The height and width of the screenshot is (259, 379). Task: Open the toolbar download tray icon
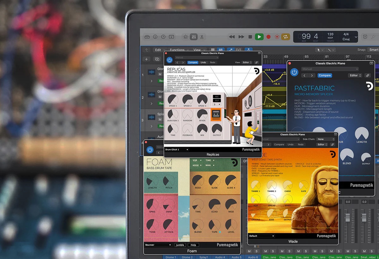coord(171,37)
